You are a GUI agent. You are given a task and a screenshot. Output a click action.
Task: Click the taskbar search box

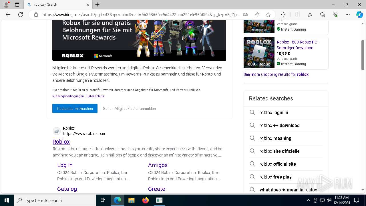pyautogui.click(x=55, y=200)
